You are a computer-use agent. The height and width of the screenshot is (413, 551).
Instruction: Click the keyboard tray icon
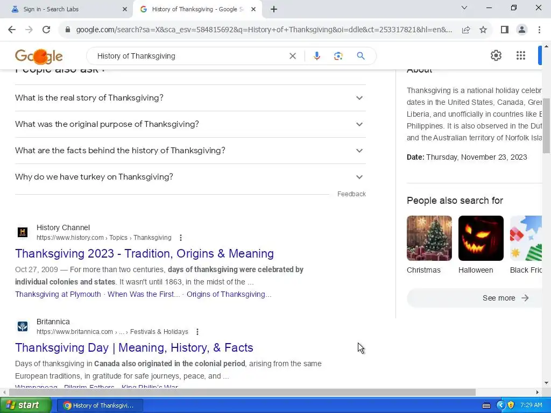486,405
